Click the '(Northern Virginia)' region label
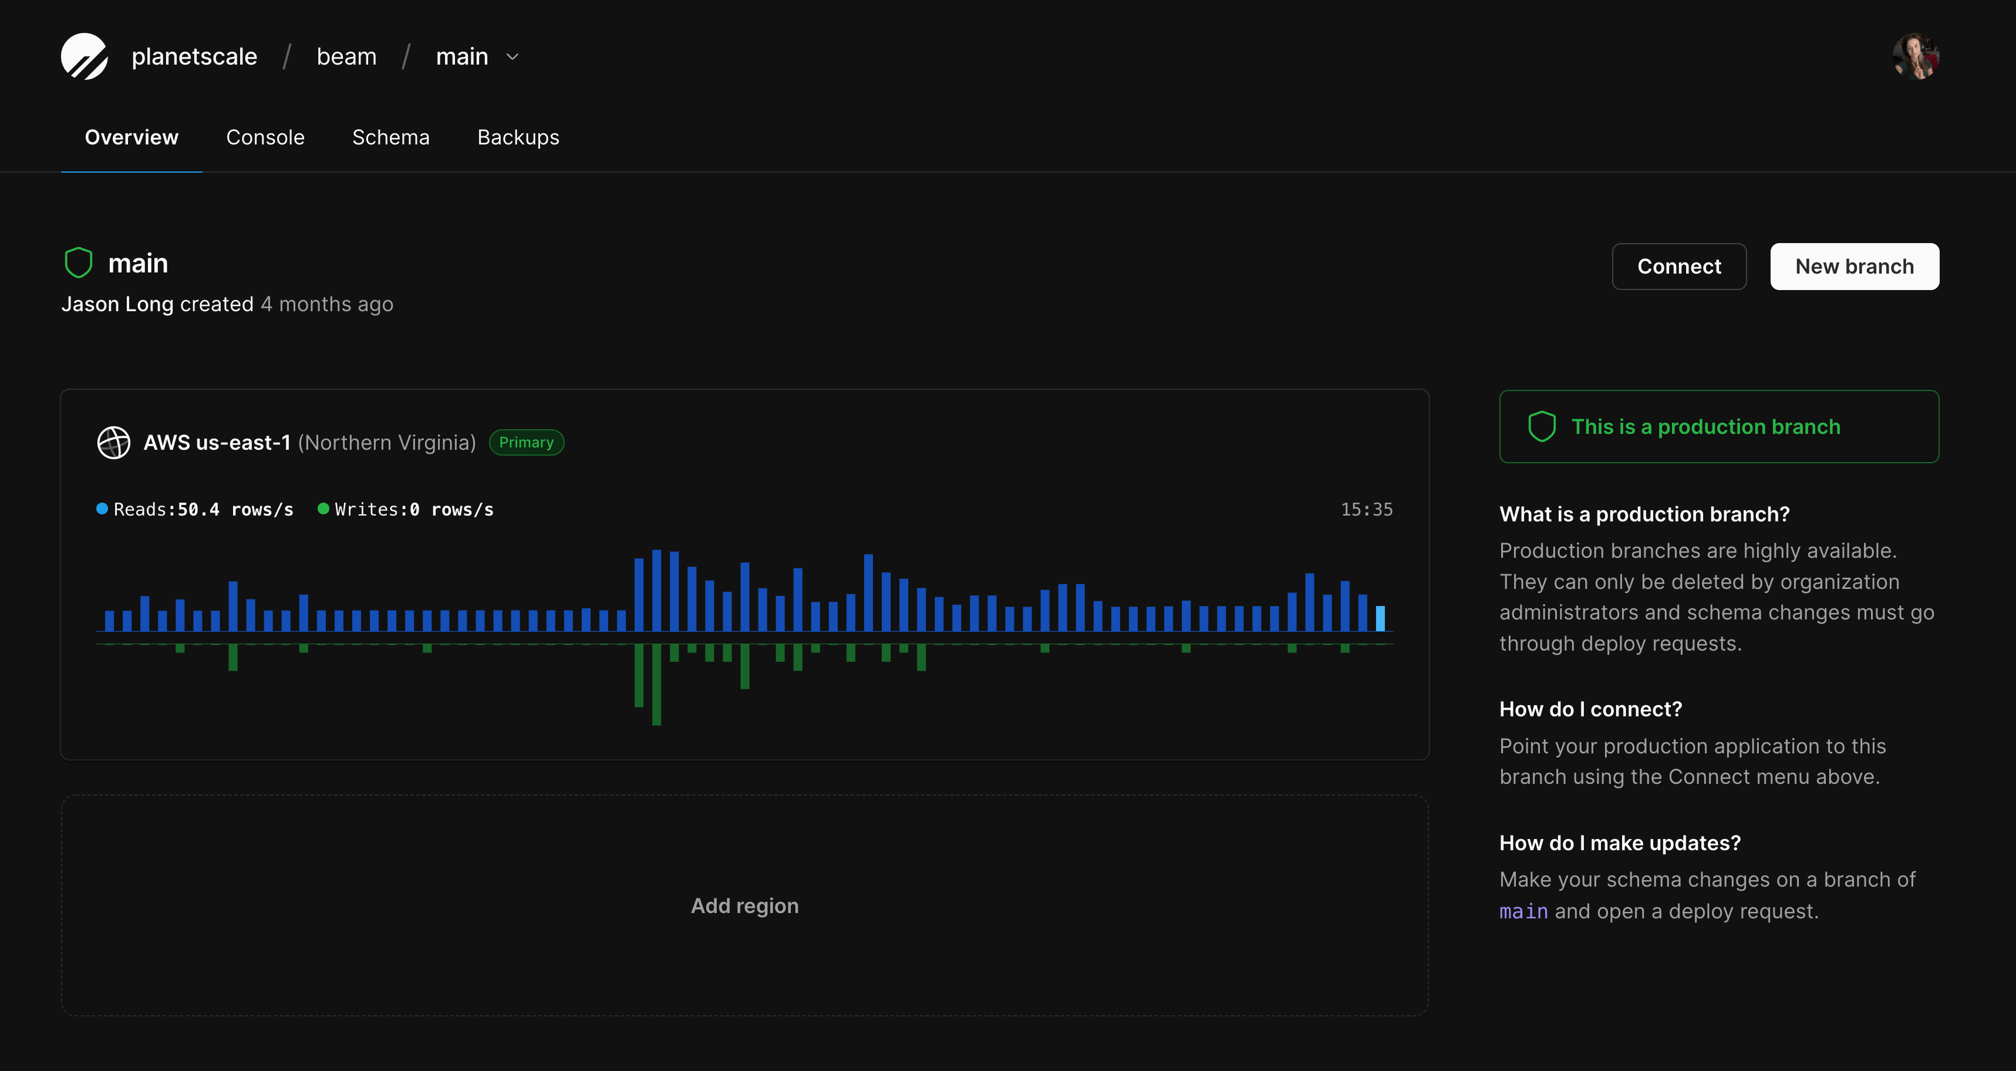Screen dimensions: 2016x1071 (387, 442)
